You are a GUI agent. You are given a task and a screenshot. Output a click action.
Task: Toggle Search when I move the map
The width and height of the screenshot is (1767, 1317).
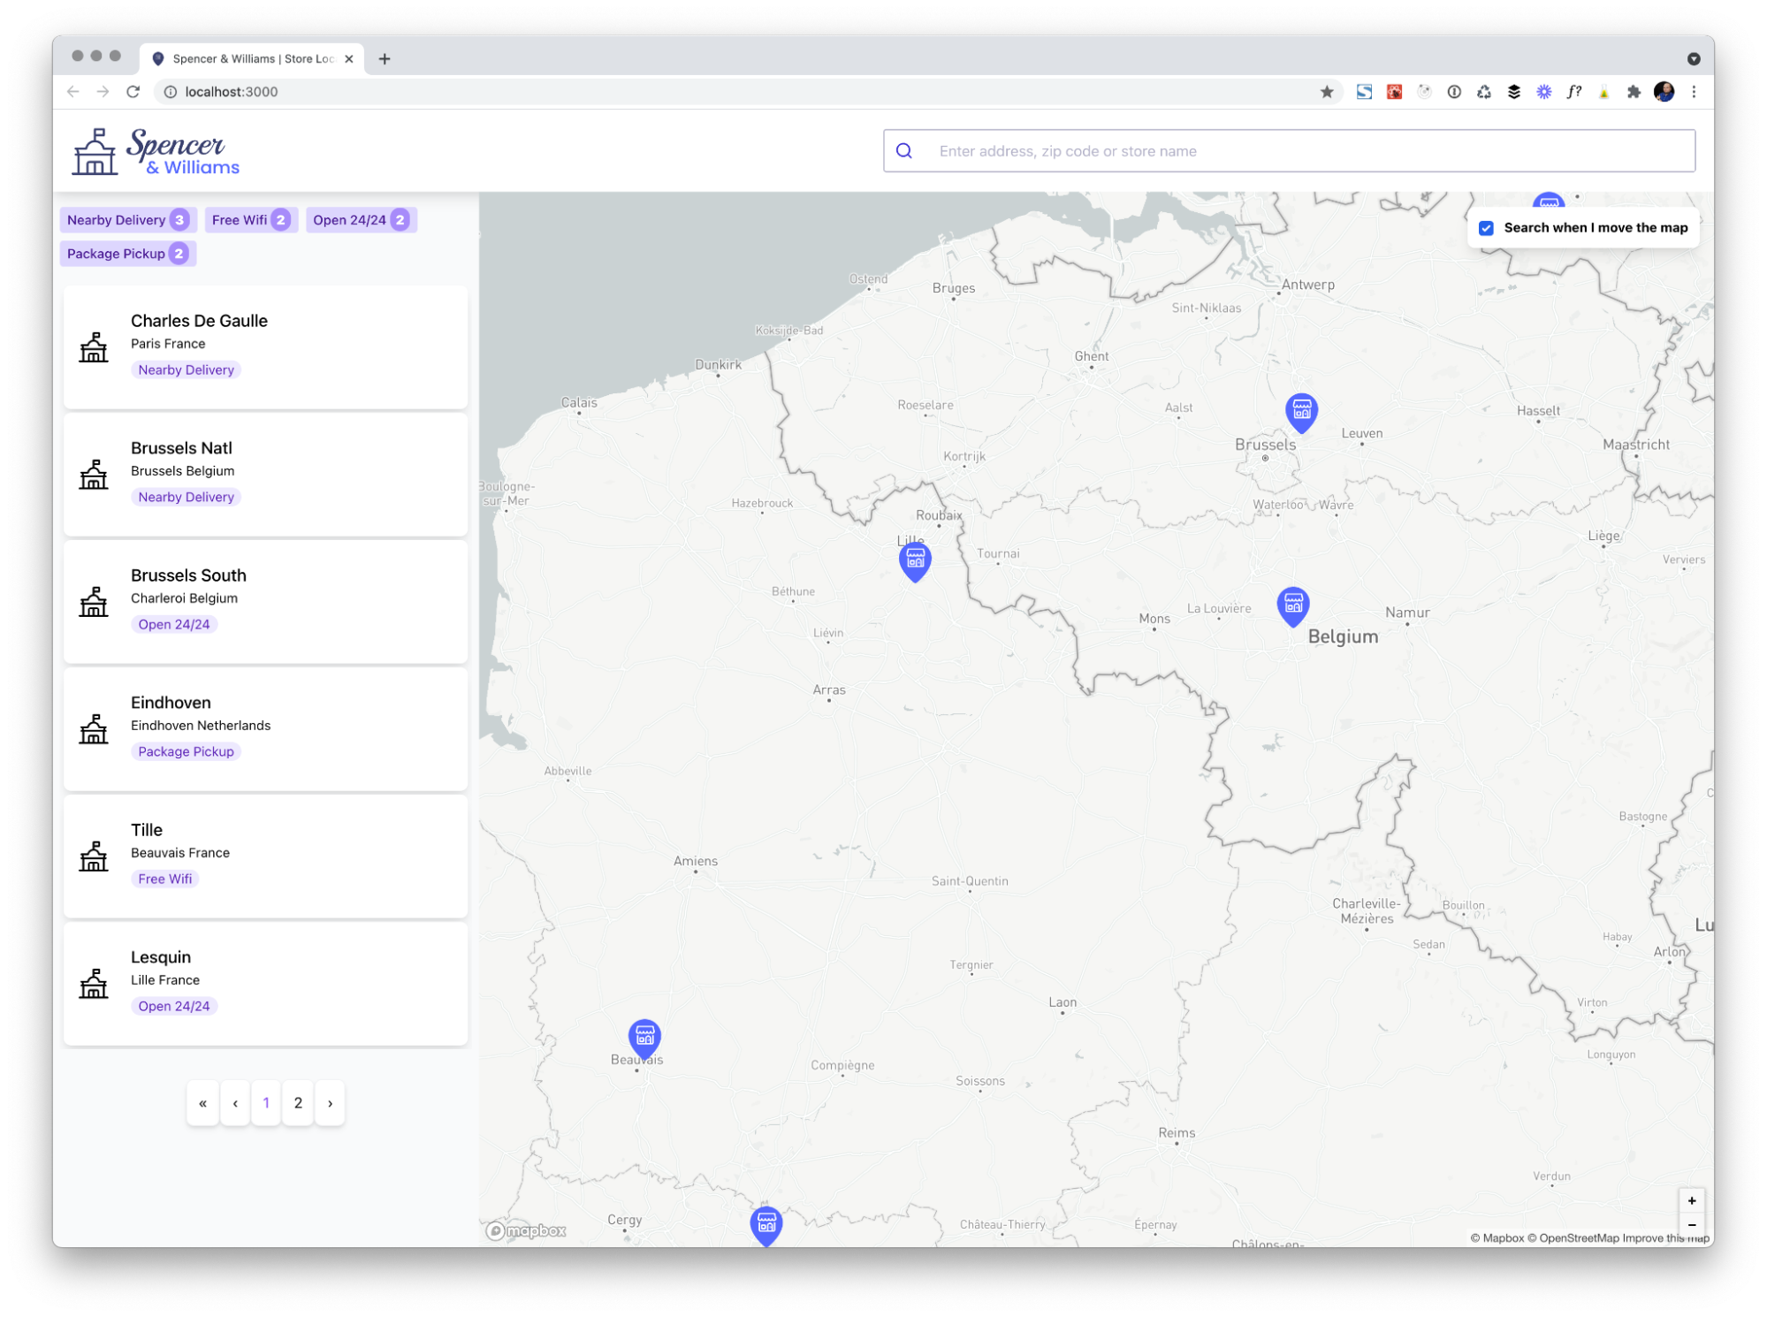point(1487,228)
